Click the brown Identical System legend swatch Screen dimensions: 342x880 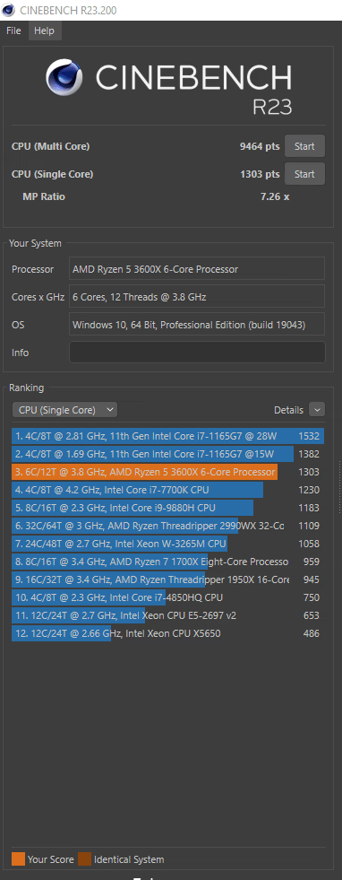84,859
